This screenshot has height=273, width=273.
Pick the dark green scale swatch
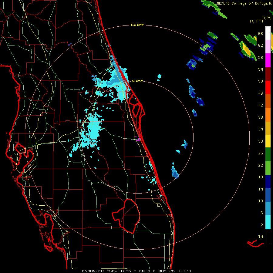pyautogui.click(x=268, y=154)
